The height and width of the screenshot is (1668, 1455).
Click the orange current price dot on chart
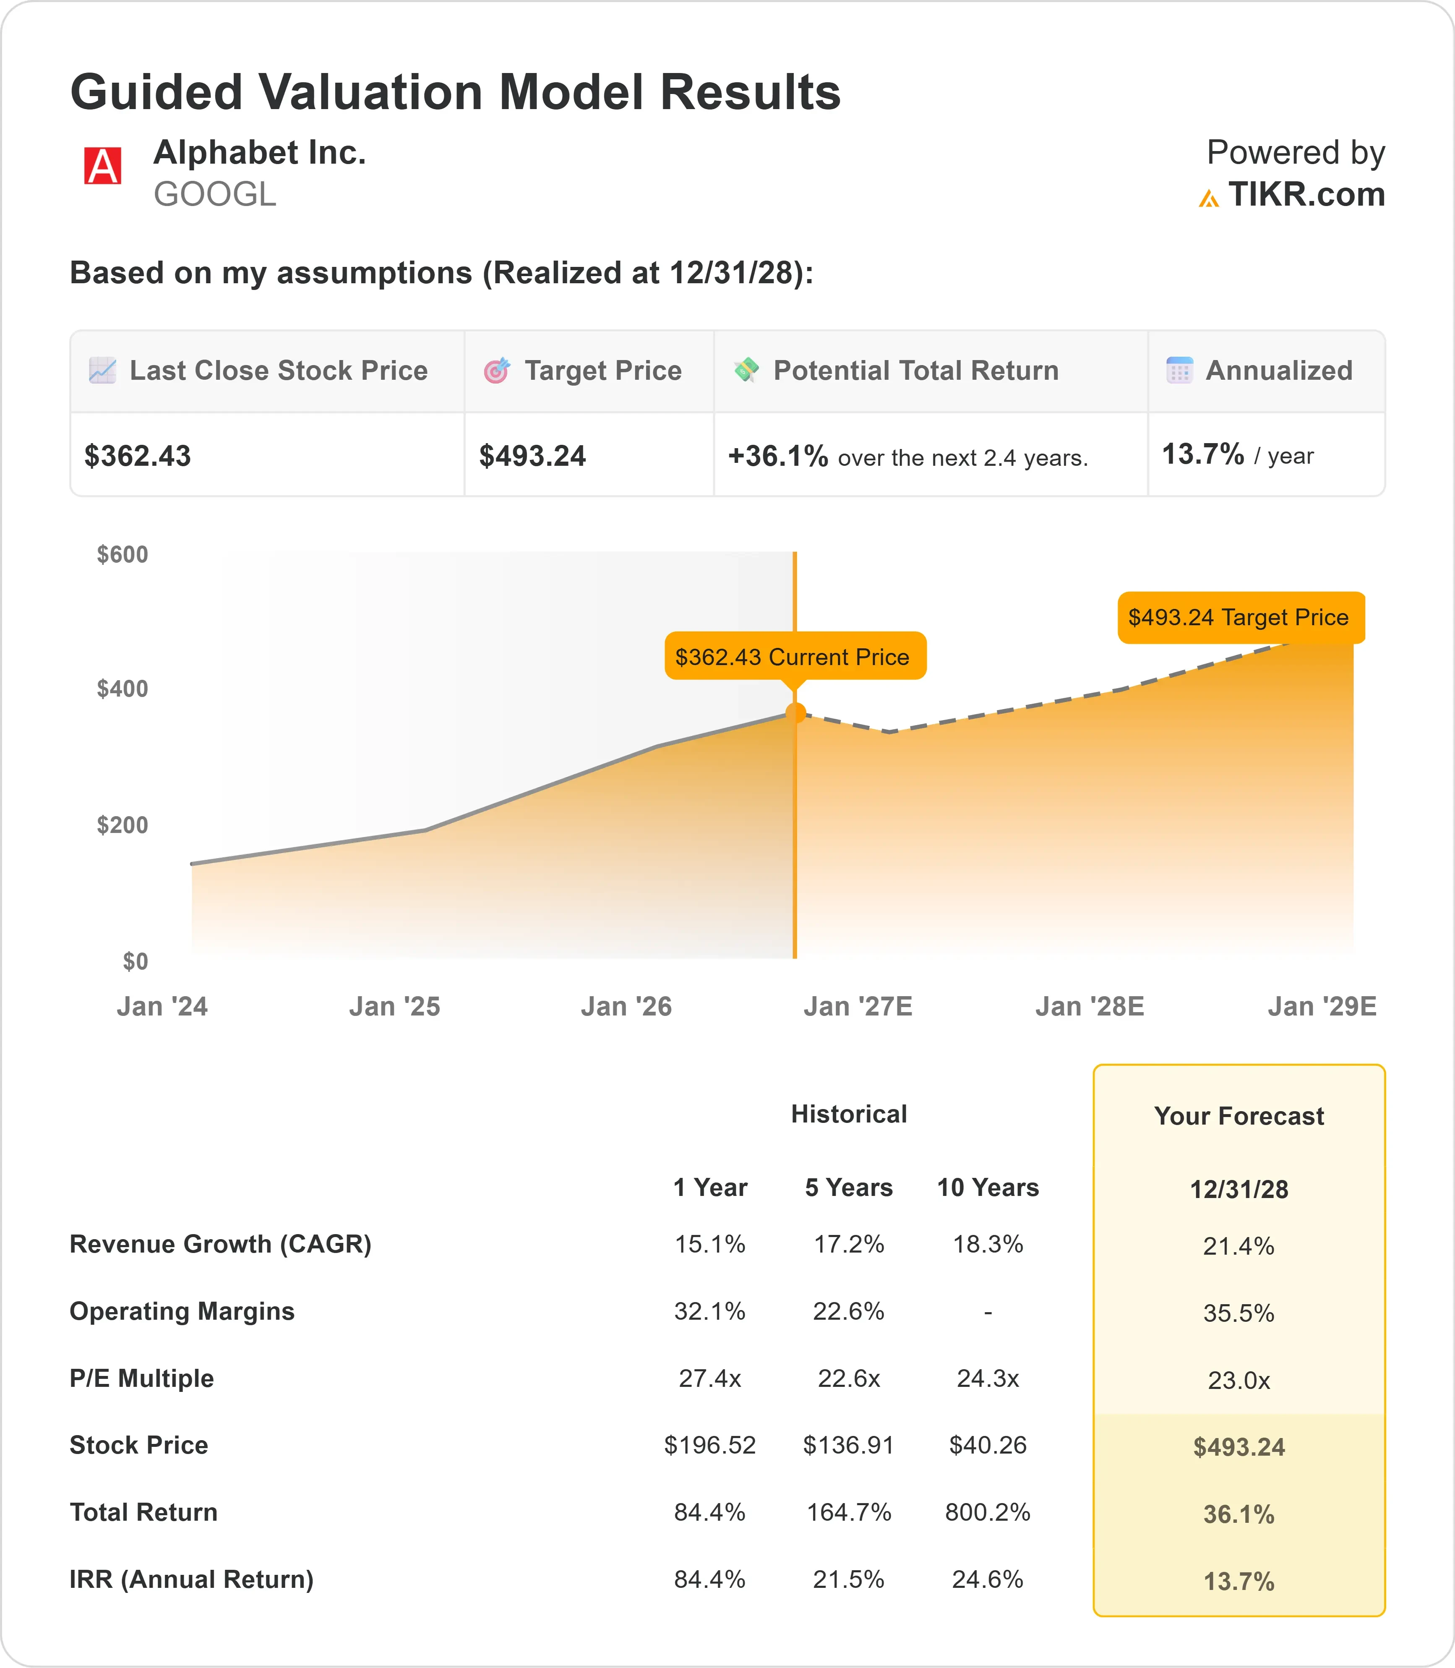[796, 713]
